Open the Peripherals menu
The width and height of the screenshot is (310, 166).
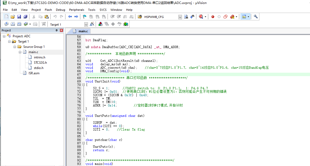tap(77, 10)
